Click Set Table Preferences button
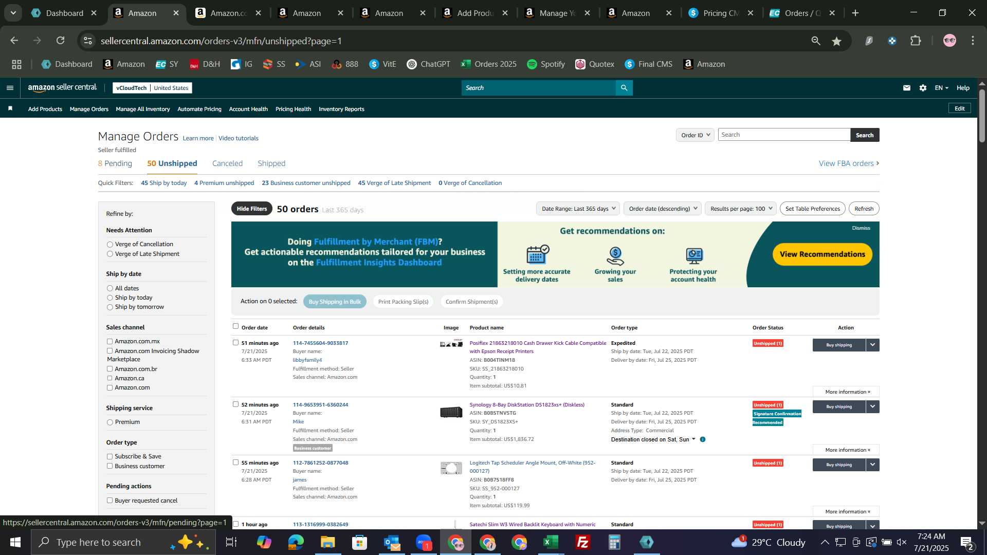 tap(812, 209)
